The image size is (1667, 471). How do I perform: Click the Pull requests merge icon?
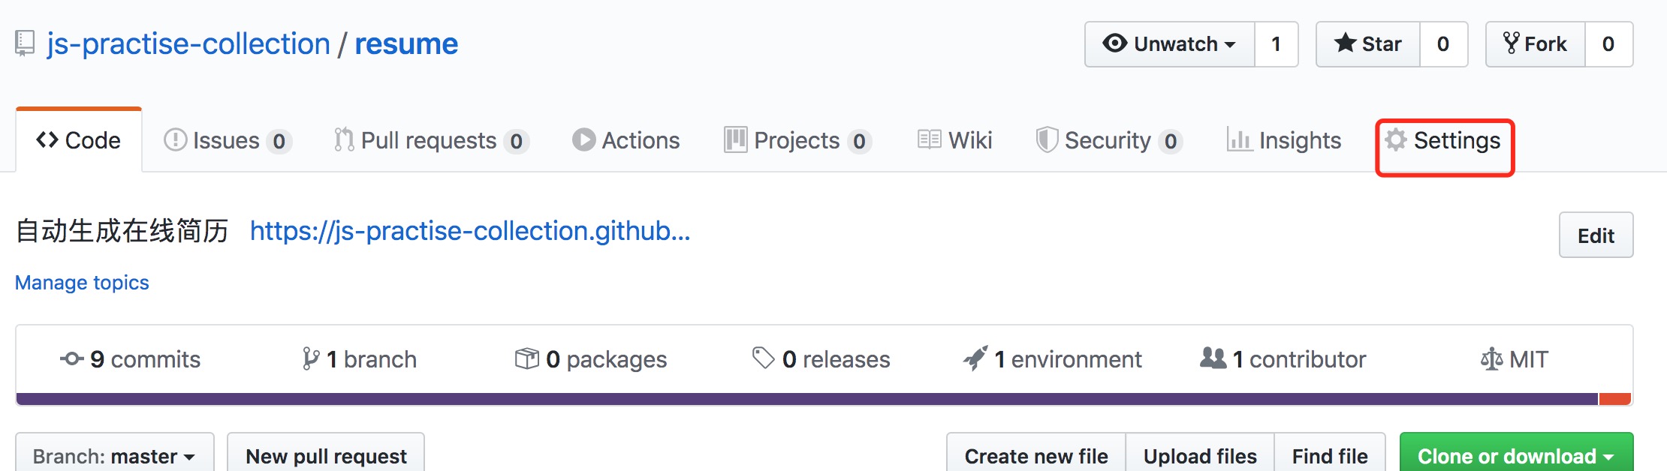[x=344, y=139]
